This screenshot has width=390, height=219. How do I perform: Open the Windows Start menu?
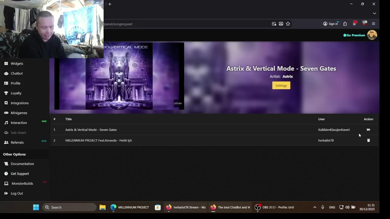pos(36,207)
